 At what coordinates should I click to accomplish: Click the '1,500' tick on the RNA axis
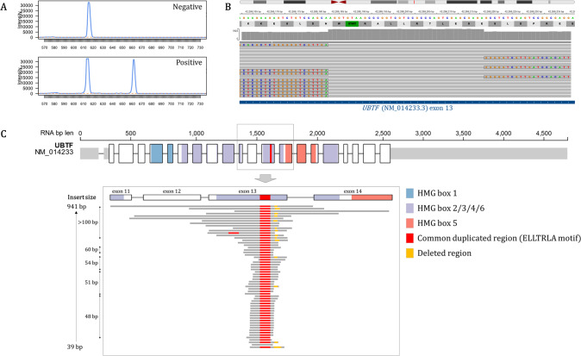257,133
